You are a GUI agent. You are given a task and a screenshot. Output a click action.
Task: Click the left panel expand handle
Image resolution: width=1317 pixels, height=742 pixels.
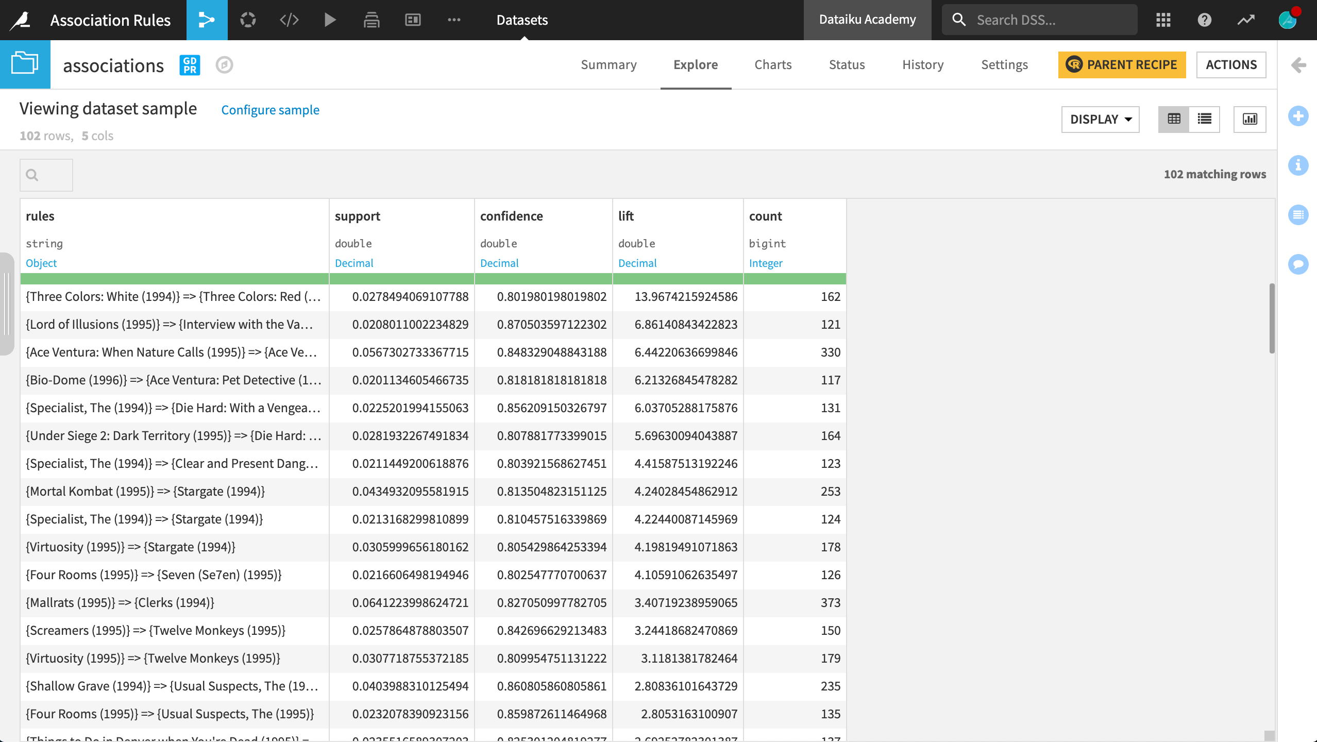pyautogui.click(x=6, y=304)
